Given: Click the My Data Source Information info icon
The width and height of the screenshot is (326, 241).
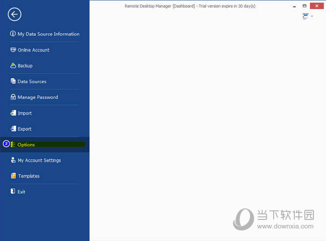Looking at the screenshot, I should pos(13,34).
